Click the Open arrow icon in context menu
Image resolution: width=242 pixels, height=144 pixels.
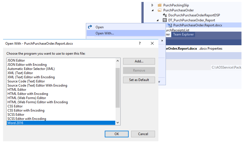tap(90, 27)
